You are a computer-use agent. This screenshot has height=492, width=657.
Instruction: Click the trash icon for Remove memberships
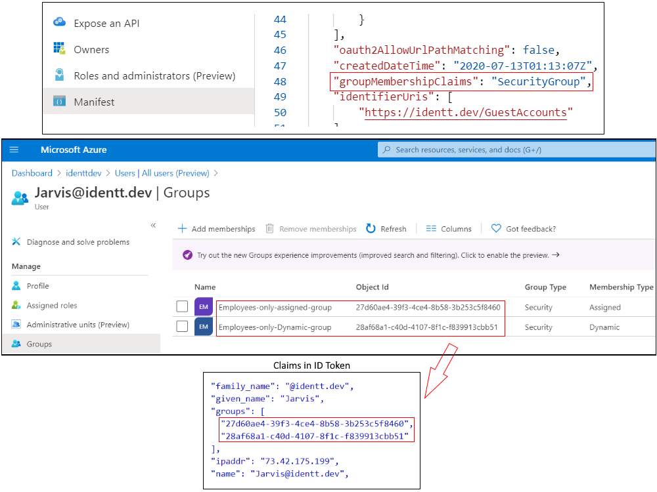click(270, 228)
